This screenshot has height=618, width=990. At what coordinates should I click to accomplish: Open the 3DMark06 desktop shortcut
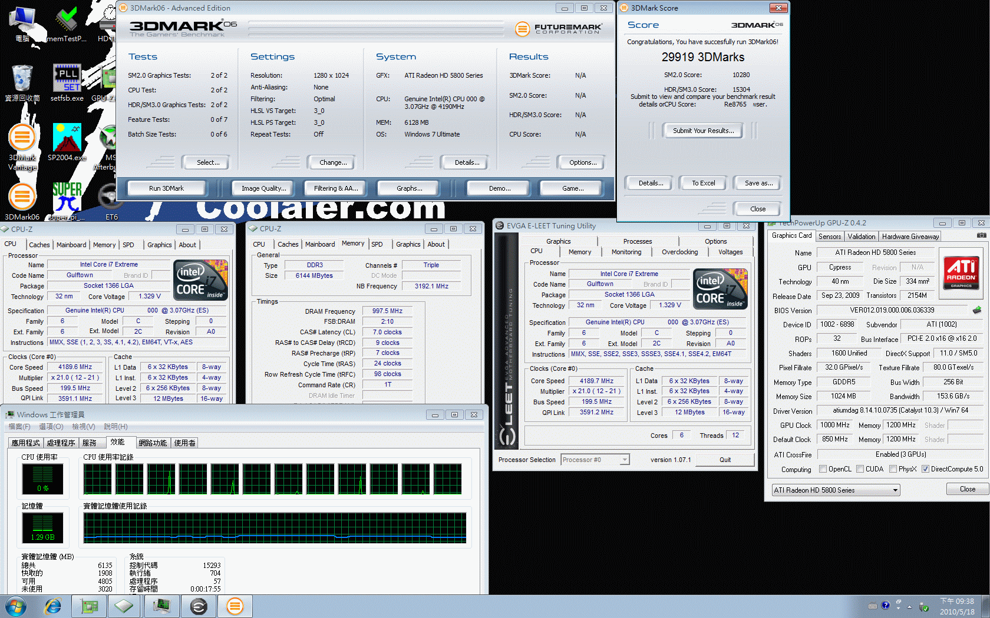(x=22, y=201)
